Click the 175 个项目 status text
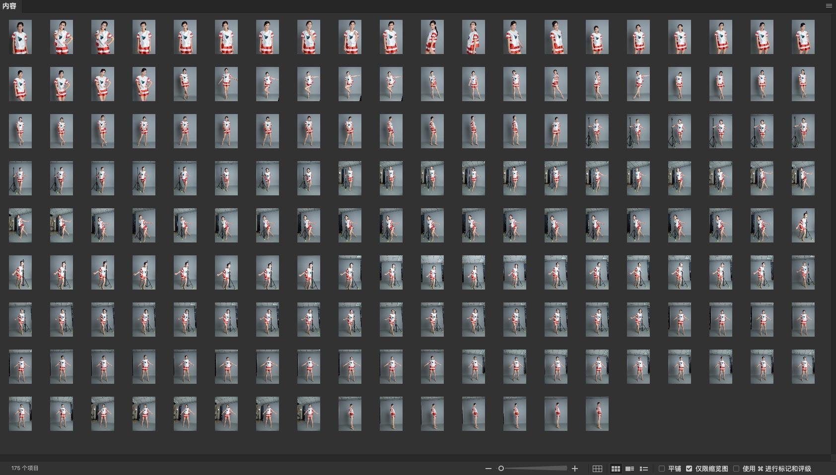This screenshot has height=475, width=836. 25,469
